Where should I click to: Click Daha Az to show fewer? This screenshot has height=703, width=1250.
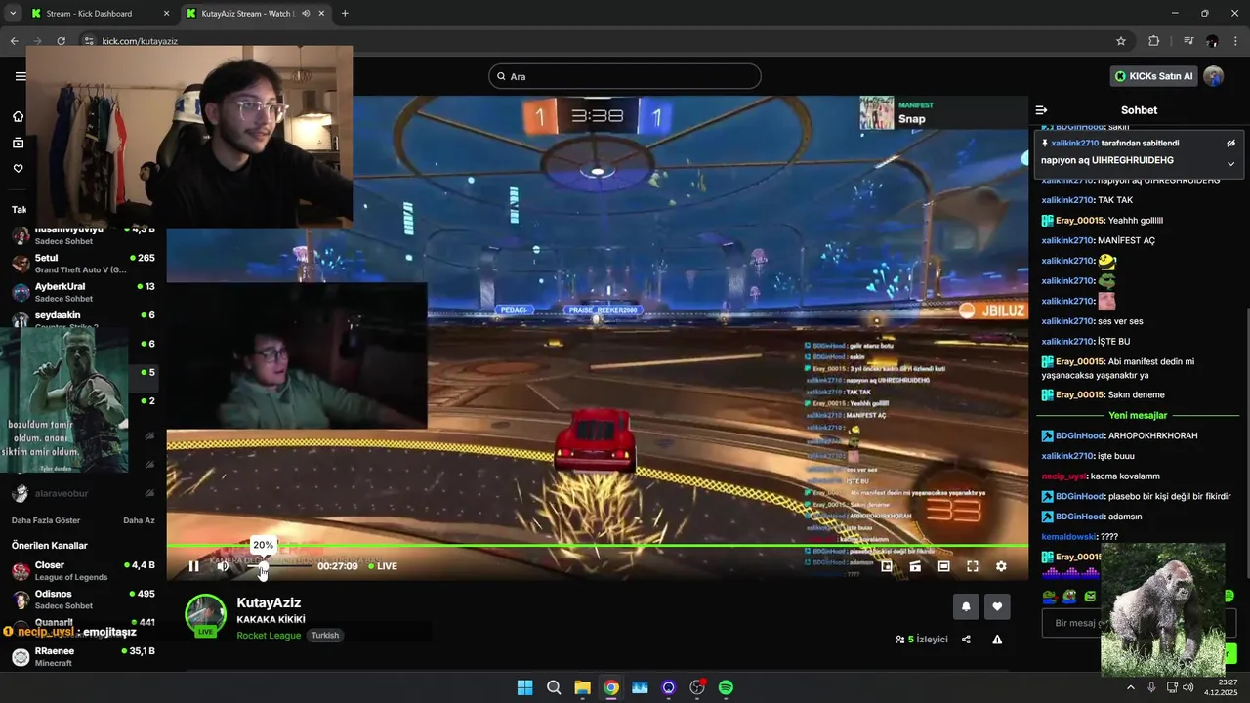click(139, 521)
